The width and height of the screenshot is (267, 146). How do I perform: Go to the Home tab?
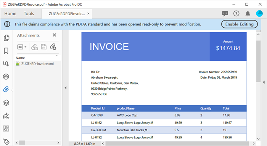click(10, 14)
